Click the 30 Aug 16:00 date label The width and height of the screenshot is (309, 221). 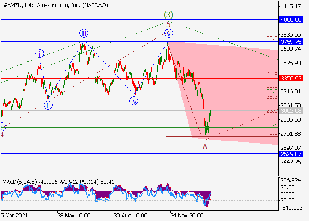(130, 215)
